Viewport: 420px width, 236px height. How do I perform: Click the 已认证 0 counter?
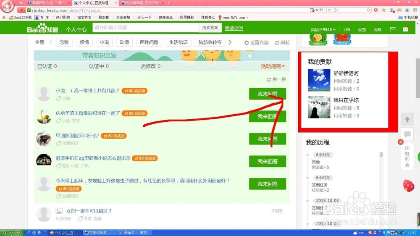(x=47, y=66)
